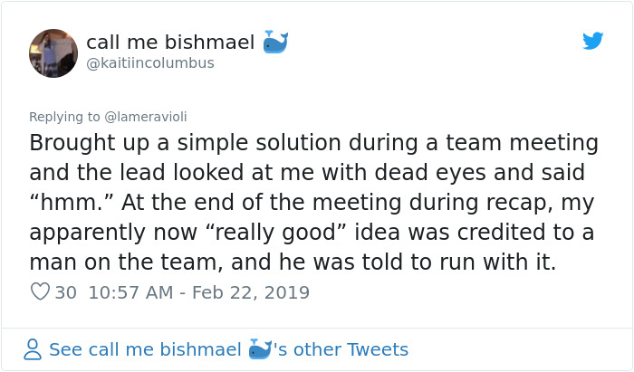Screen dimensions: 634x372
Task: Click the words "really good" in tweet
Action: pos(276,233)
